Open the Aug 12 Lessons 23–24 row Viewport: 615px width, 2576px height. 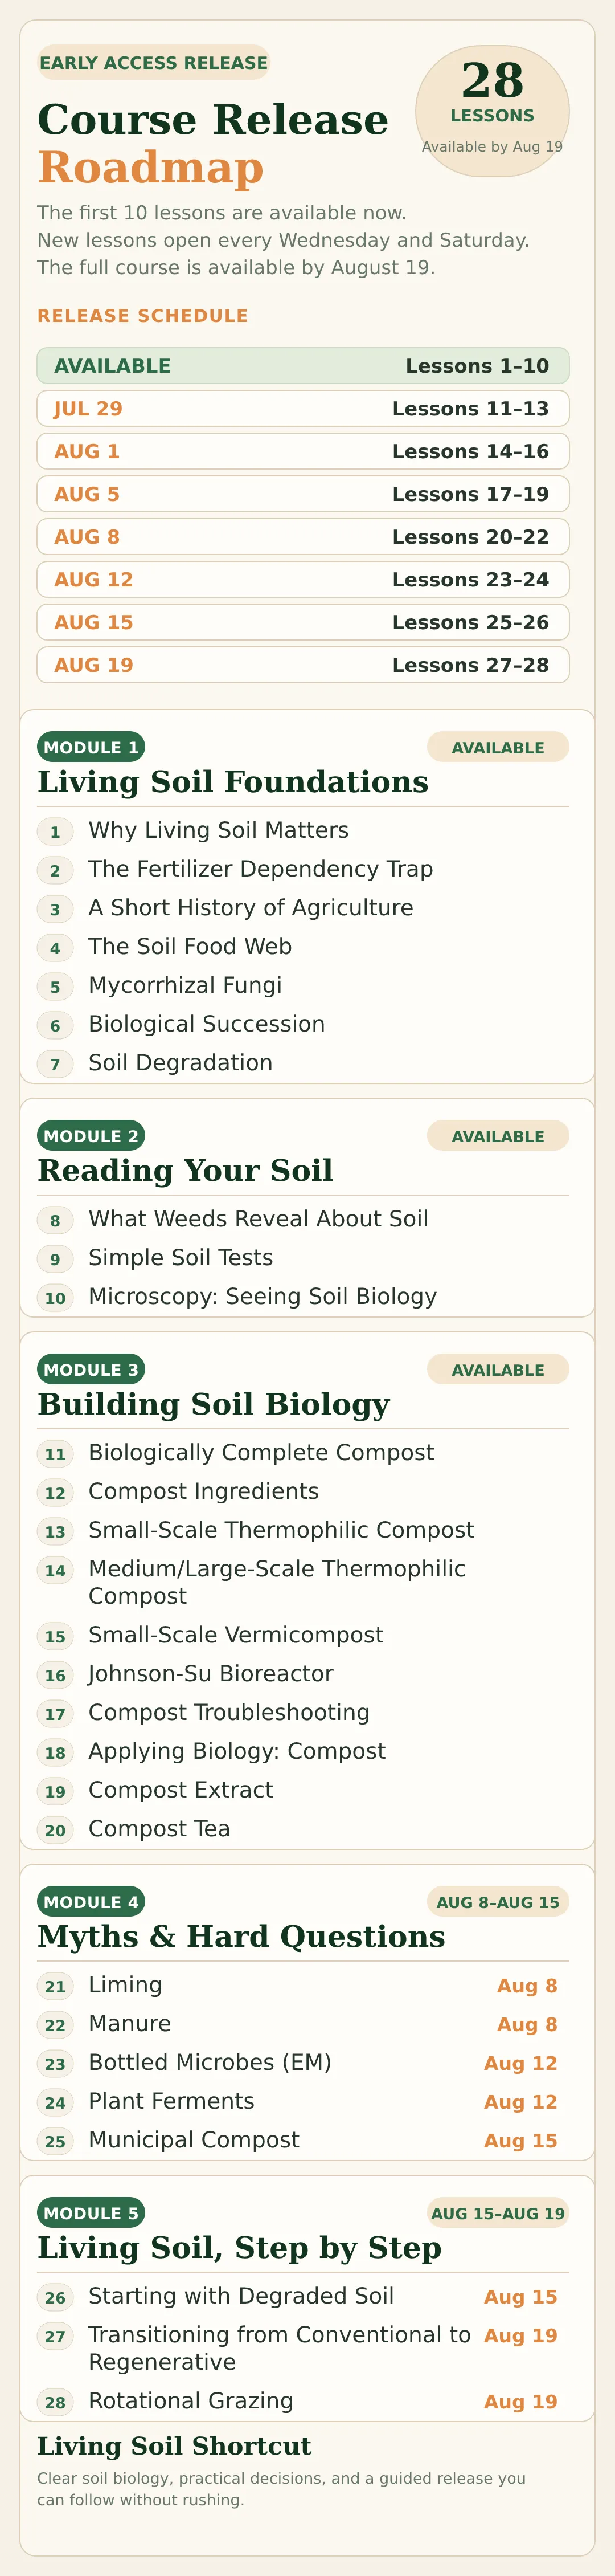(x=302, y=580)
